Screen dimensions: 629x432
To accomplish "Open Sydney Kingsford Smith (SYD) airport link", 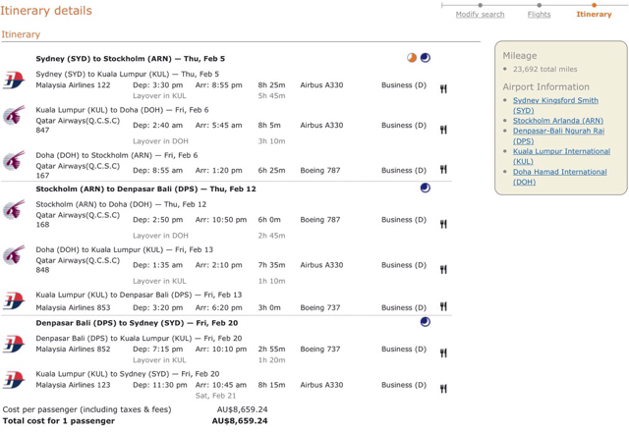I will pyautogui.click(x=554, y=105).
